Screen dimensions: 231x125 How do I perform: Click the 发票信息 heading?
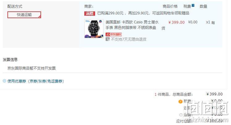pyautogui.click(x=10, y=59)
